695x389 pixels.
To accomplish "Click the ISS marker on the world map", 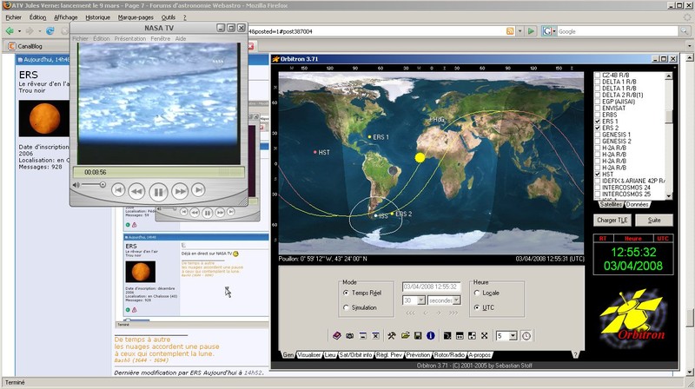I will pyautogui.click(x=376, y=215).
